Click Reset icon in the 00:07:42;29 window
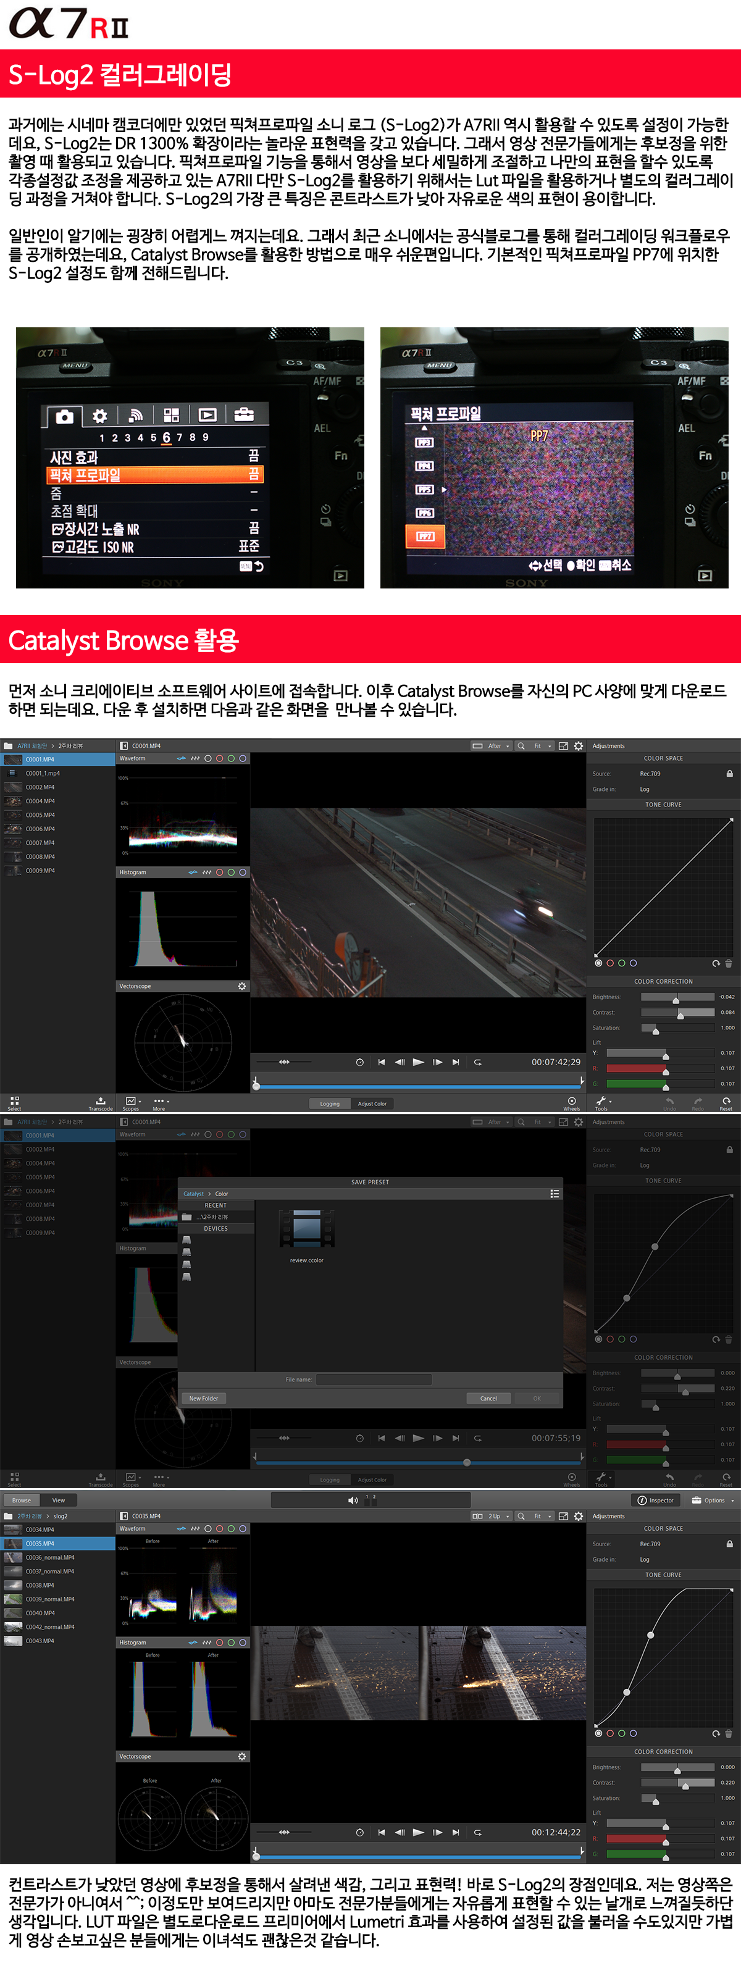 (726, 1103)
